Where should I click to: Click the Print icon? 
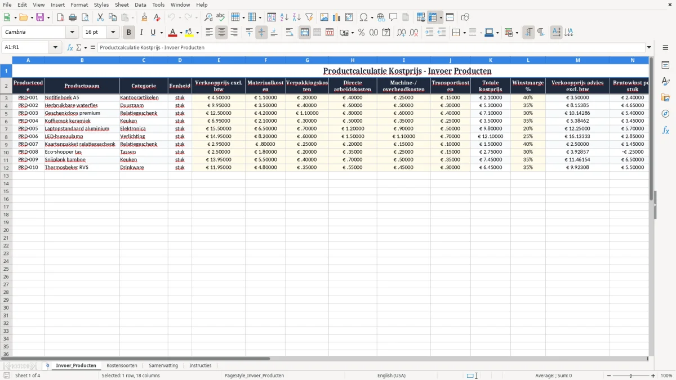point(73,17)
